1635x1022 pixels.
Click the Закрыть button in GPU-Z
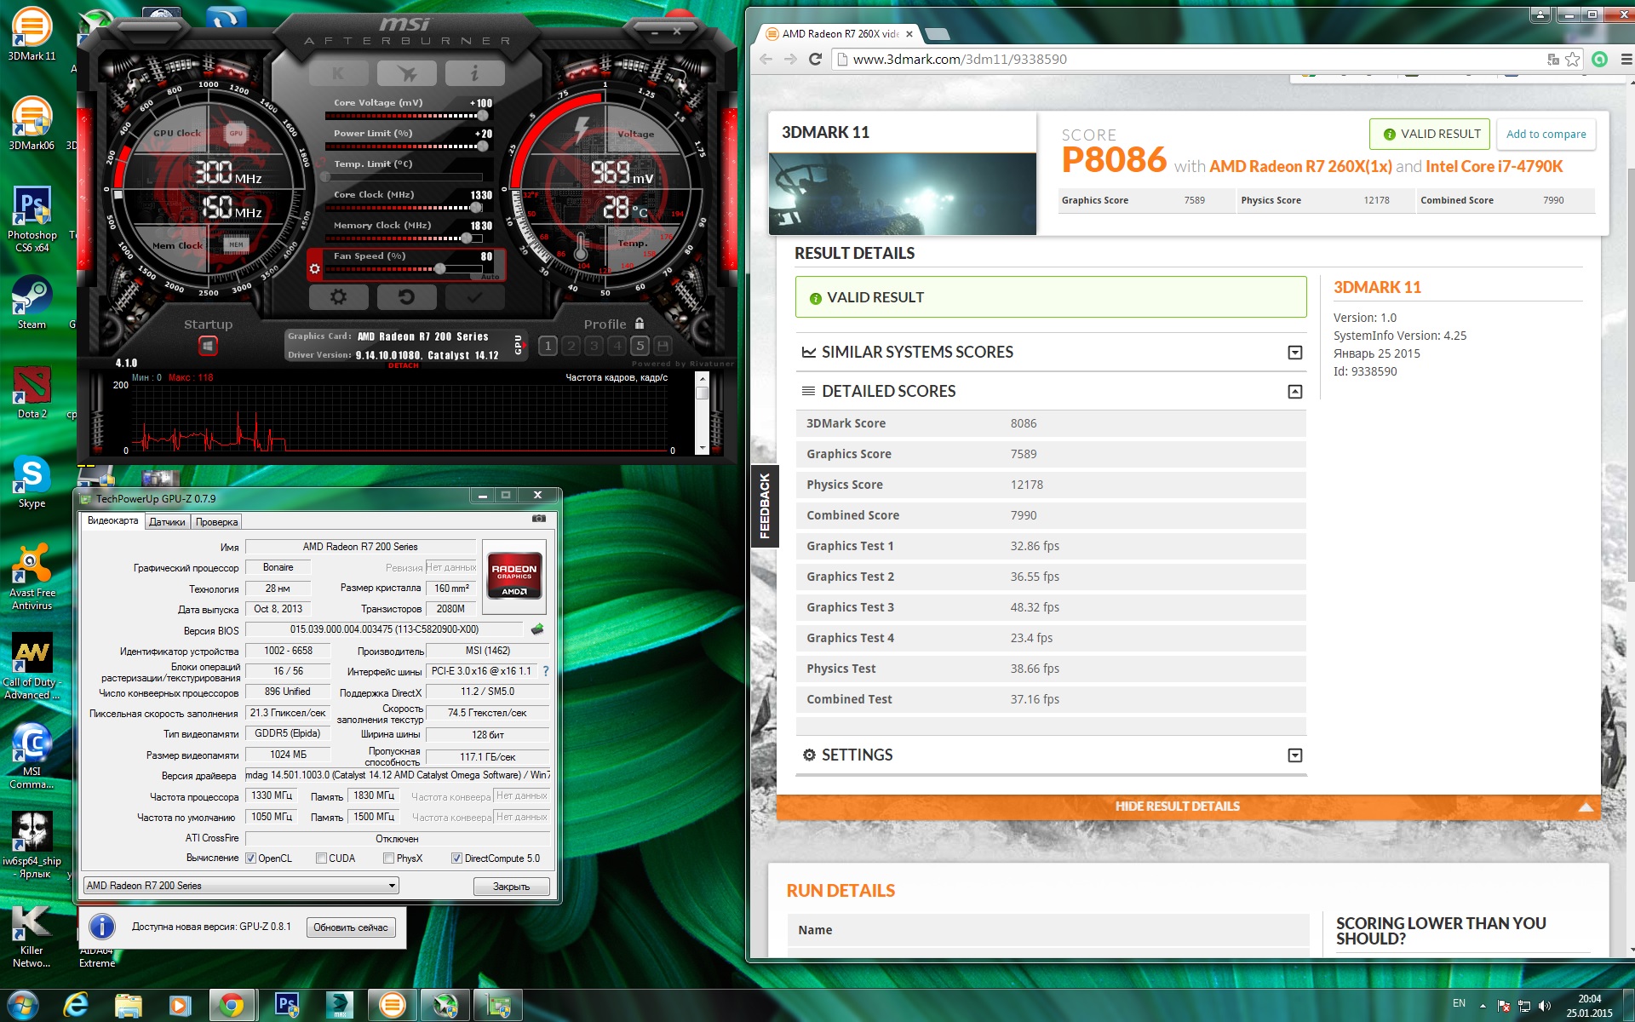coord(511,887)
